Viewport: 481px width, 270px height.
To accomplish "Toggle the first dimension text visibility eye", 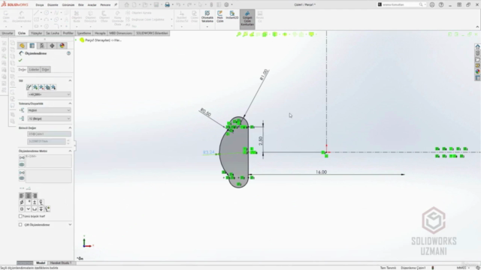I will [x=22, y=165].
